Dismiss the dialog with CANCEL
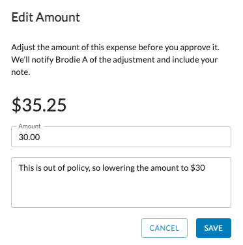This screenshot has width=243, height=245. point(164,228)
